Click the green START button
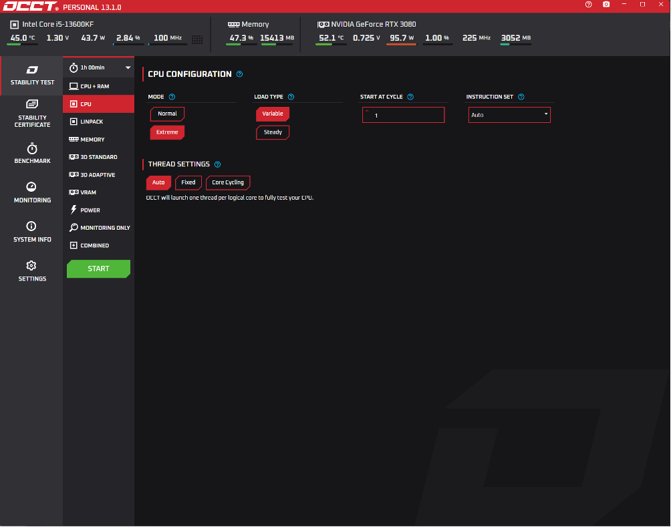The width and height of the screenshot is (671, 527). click(x=98, y=269)
